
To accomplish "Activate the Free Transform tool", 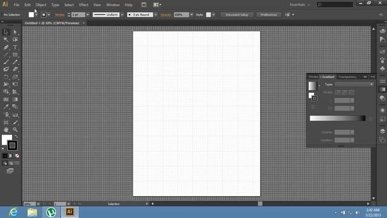I will [x=15, y=84].
